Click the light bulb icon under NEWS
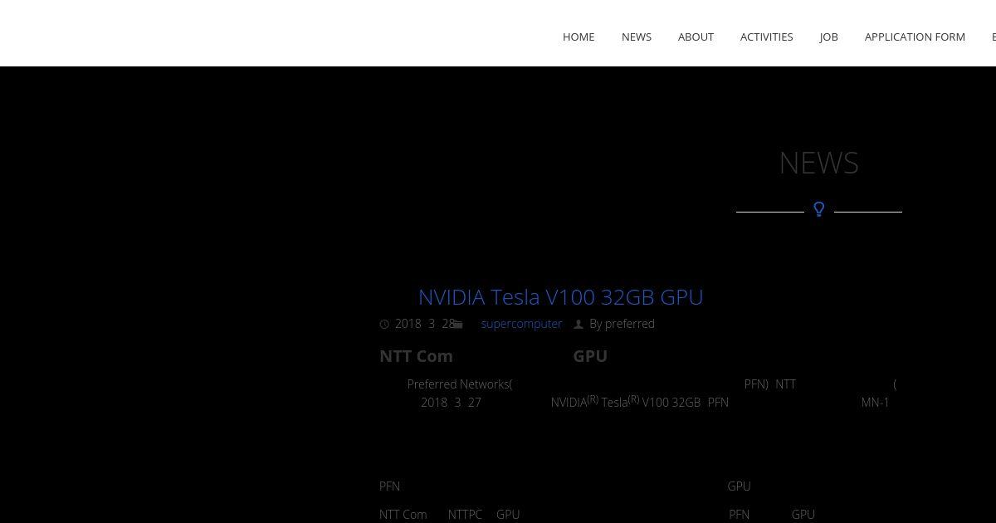This screenshot has width=996, height=523. pyautogui.click(x=818, y=209)
